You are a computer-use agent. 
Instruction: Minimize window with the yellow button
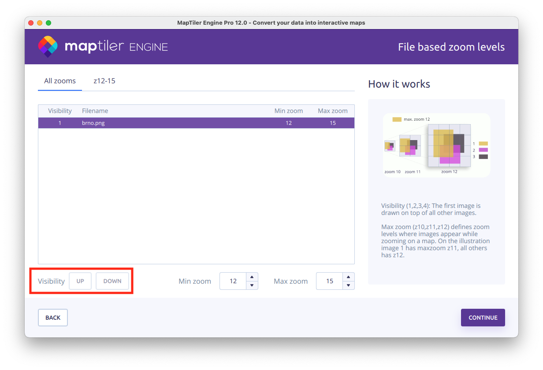(x=40, y=23)
